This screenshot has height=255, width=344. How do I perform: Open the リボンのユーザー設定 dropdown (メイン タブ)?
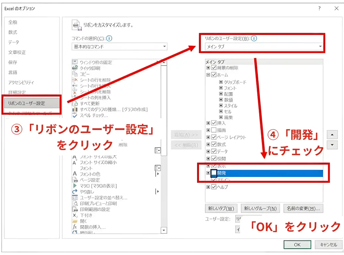point(264,46)
